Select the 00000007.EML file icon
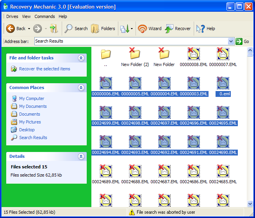Image resolution: width=255 pixels, height=218 pixels. coord(223,54)
